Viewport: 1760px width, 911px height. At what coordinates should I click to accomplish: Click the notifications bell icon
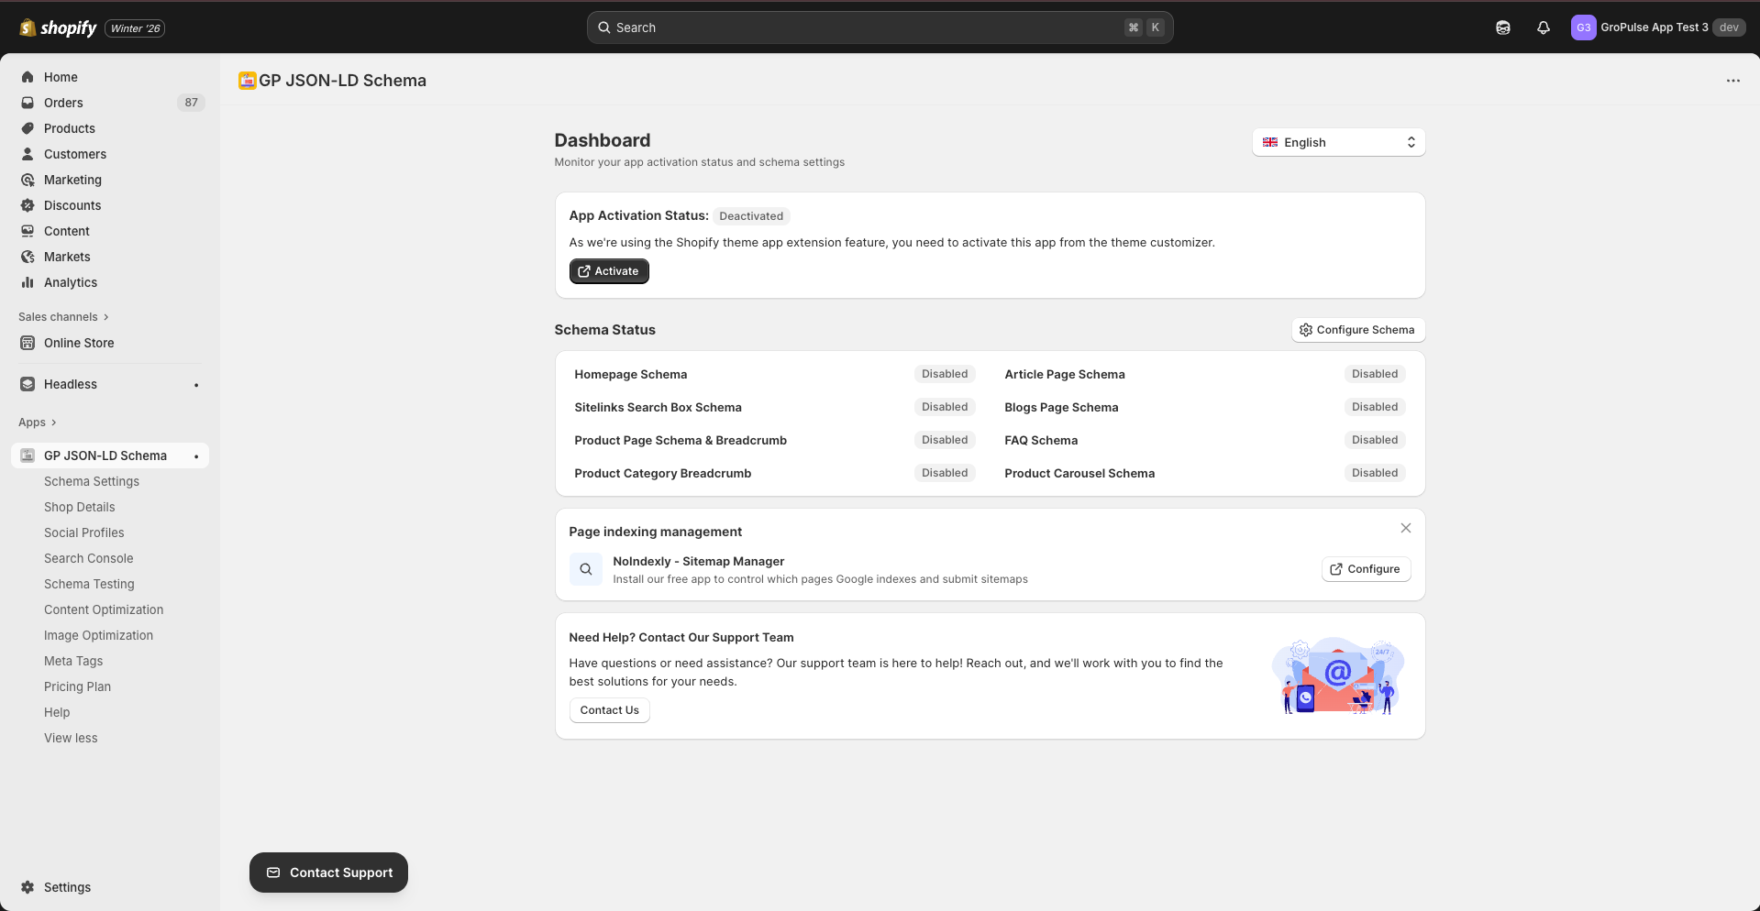click(x=1544, y=27)
